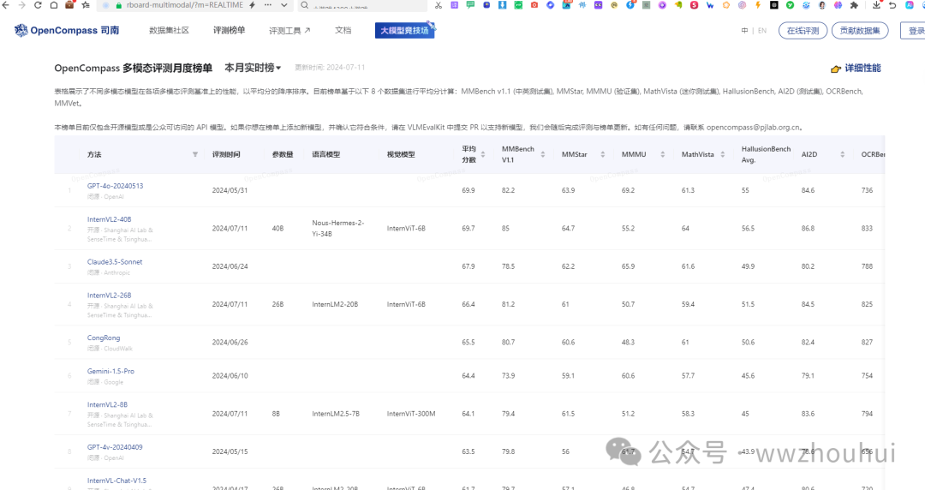Sort the table by MathVista column
Image resolution: width=925 pixels, height=490 pixels.
pos(723,155)
